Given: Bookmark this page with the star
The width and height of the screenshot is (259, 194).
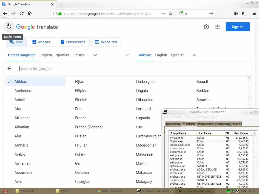Looking at the screenshot, I should pyautogui.click(x=170, y=13).
